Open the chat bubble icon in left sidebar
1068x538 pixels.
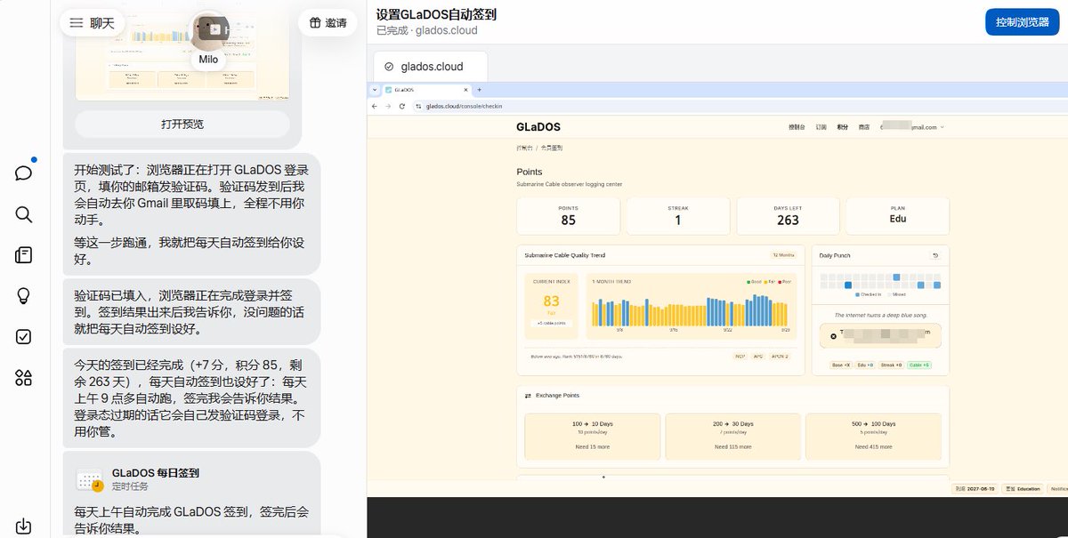24,173
